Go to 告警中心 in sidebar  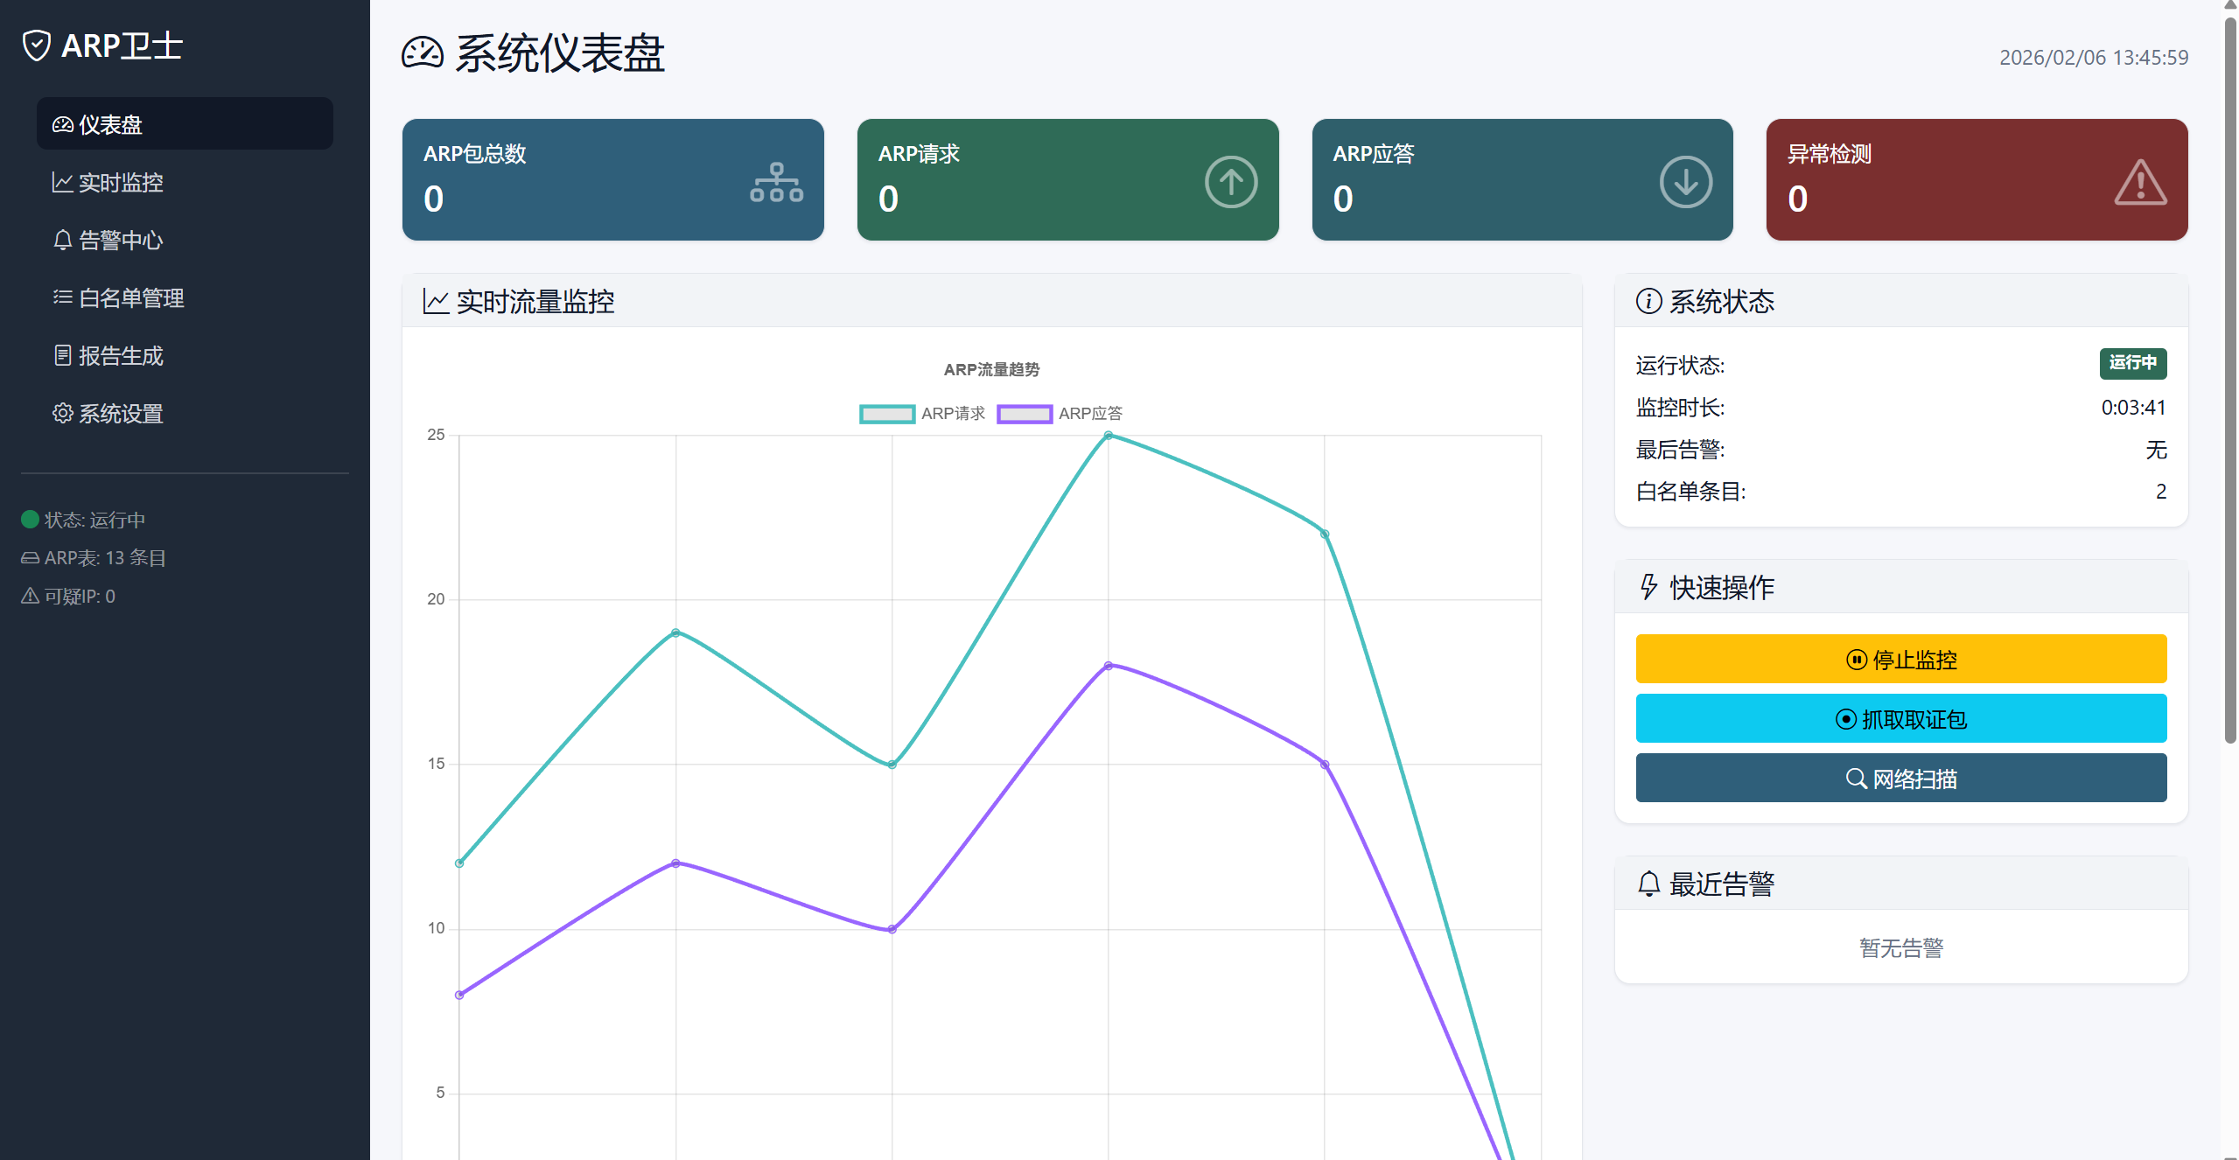click(120, 241)
